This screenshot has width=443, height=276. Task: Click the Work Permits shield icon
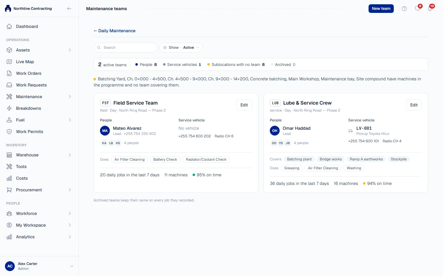coord(9,132)
